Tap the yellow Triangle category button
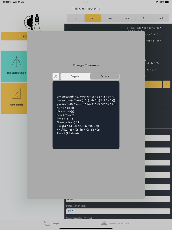Image resolution: width=172 pixels, height=230 pixels. point(14,36)
